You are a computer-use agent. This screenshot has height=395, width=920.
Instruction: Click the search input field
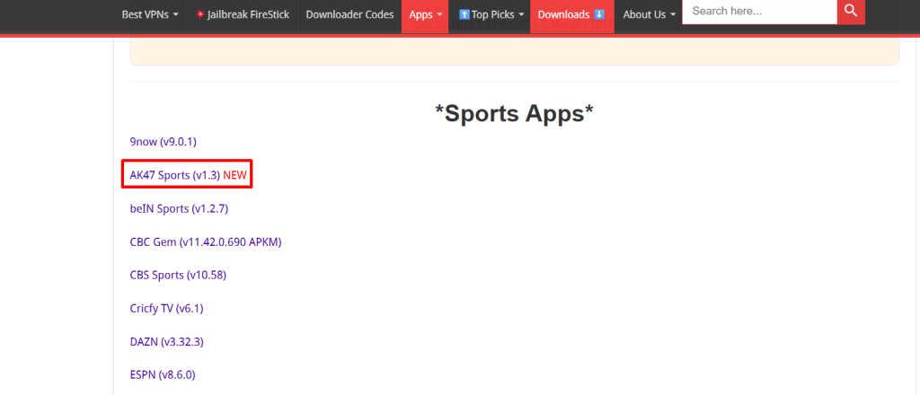pos(759,11)
